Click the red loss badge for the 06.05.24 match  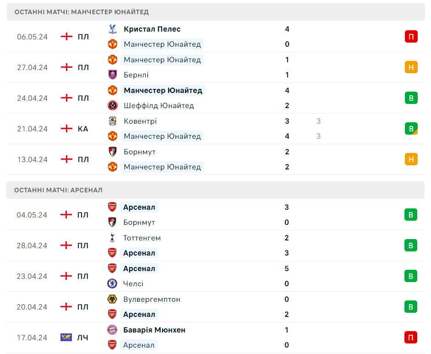411,37
